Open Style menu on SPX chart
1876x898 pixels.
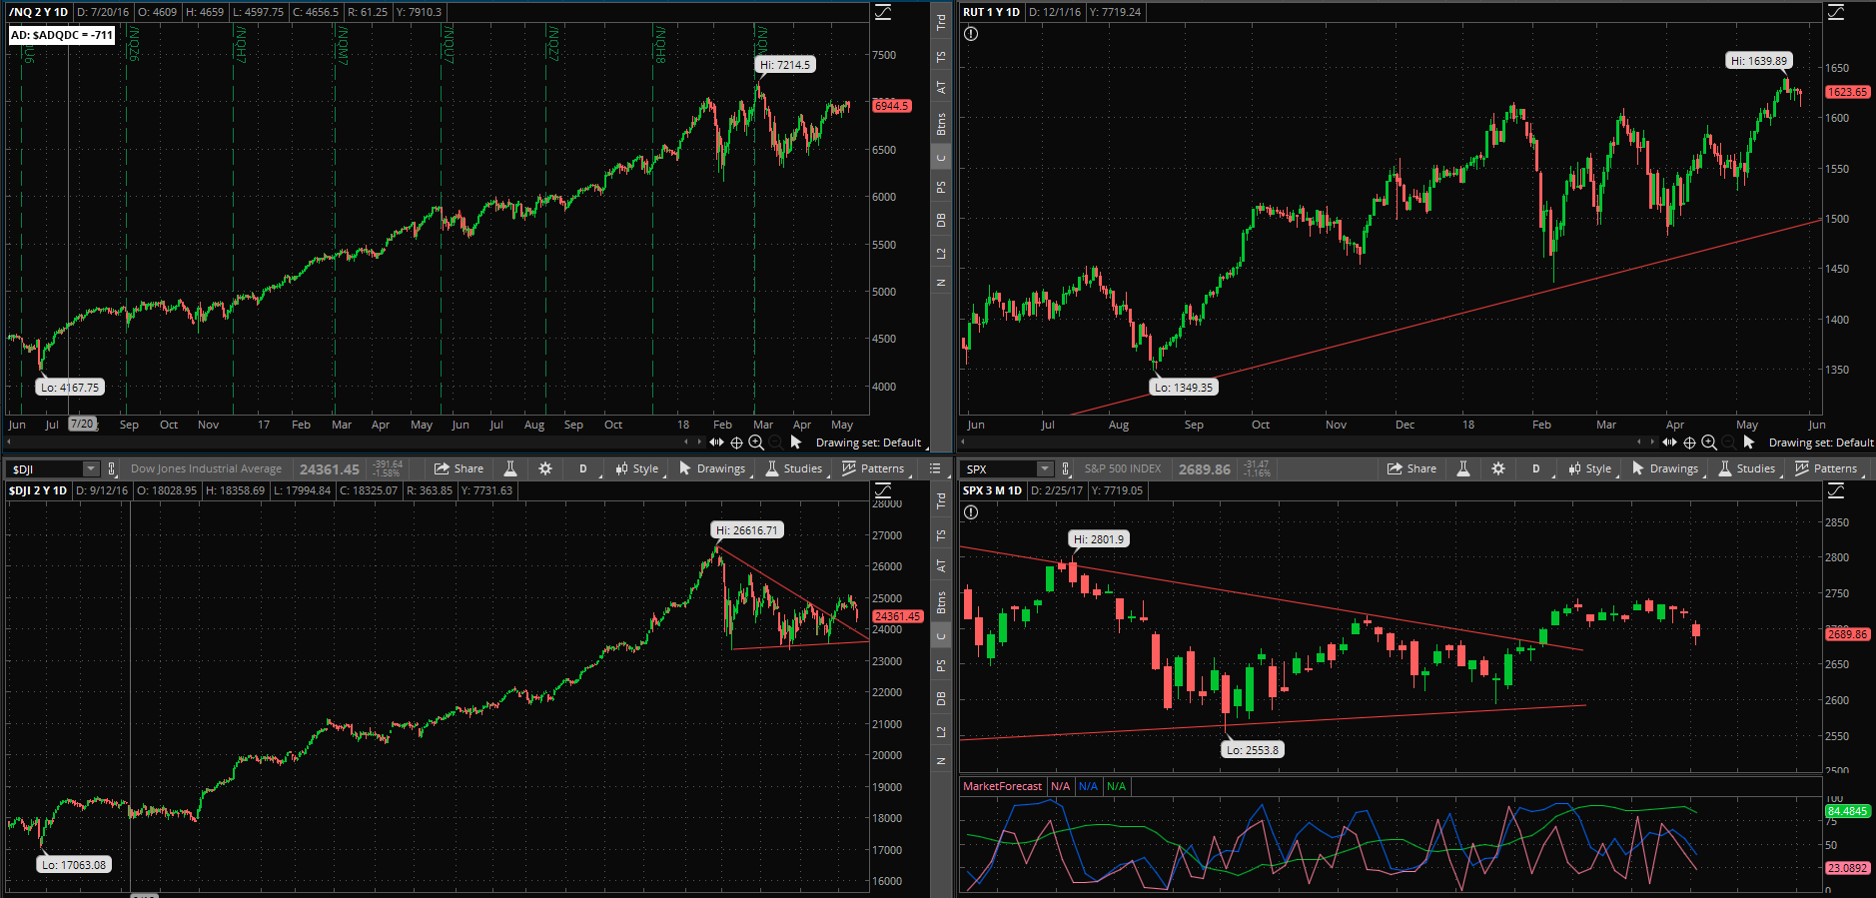[1590, 468]
